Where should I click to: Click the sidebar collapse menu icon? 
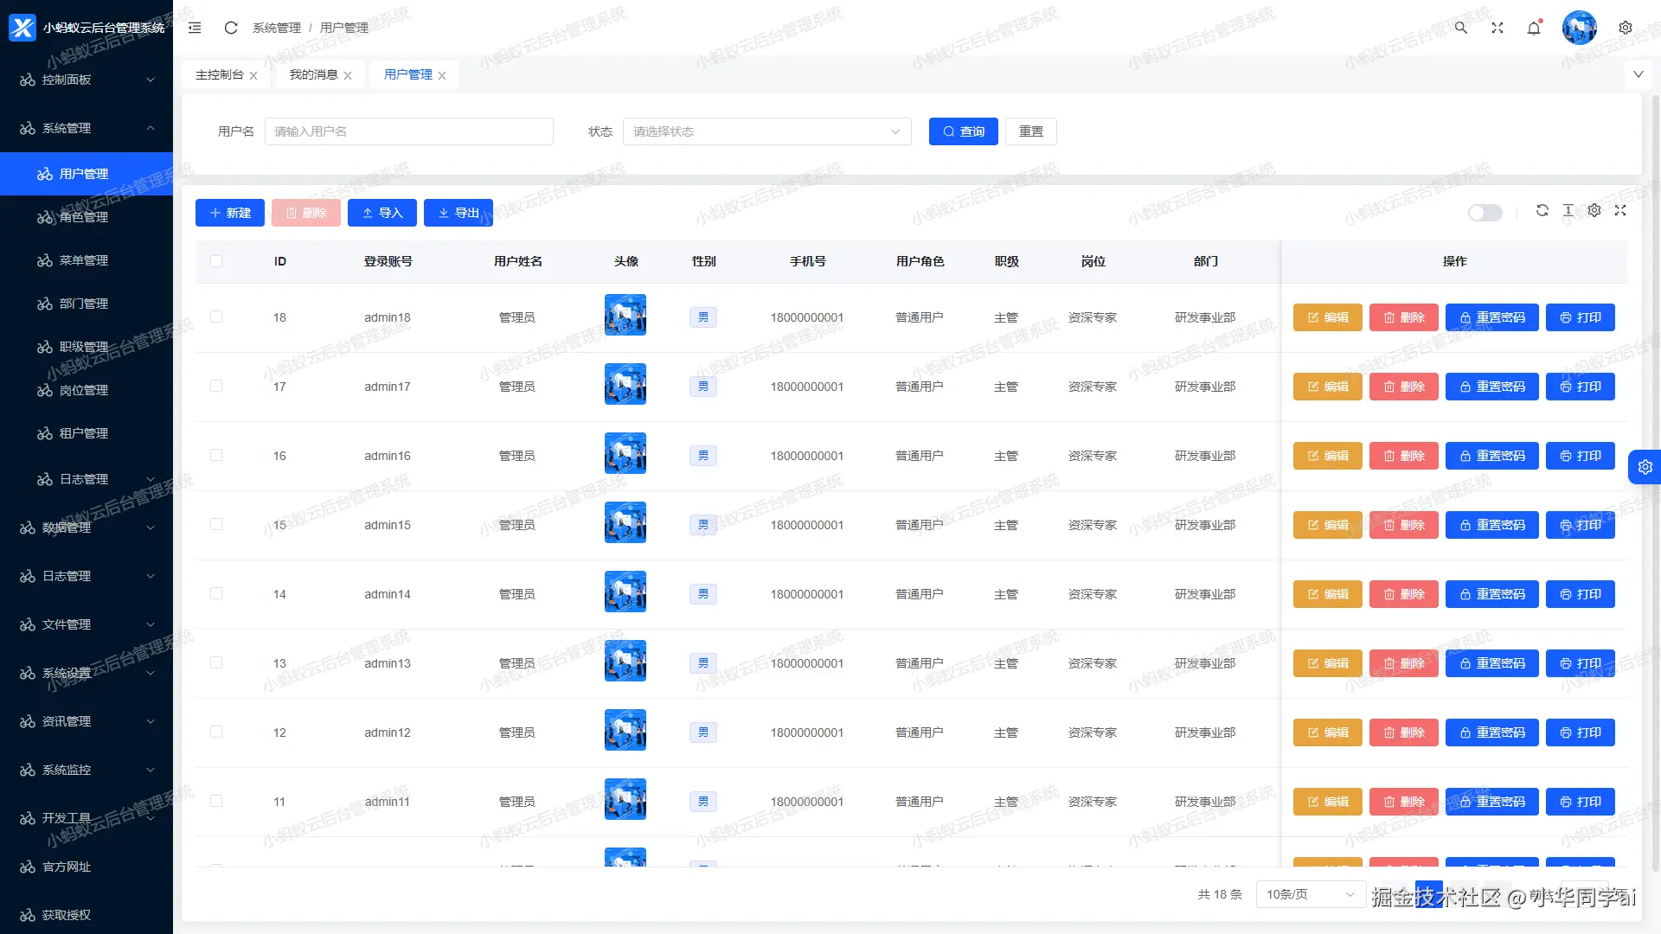pos(195,28)
